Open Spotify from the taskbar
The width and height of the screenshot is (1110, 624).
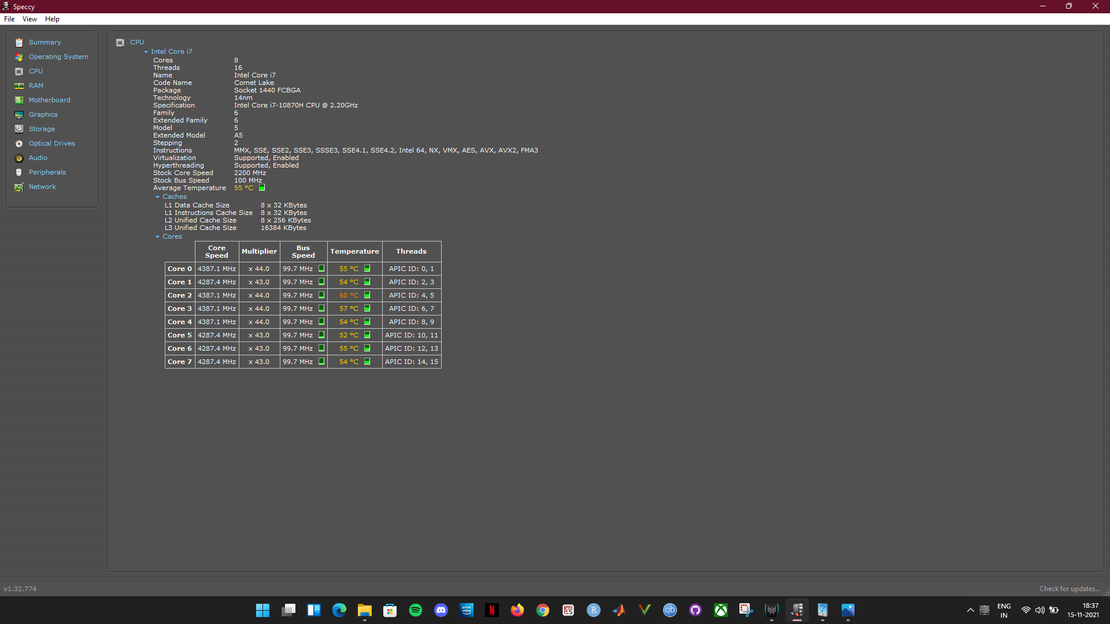click(x=416, y=610)
